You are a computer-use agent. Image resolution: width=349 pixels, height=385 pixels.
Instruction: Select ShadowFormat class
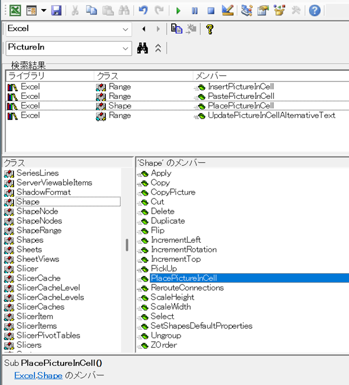(43, 192)
